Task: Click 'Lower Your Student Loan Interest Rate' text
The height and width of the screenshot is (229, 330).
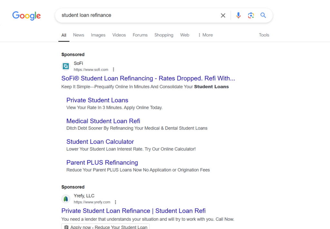Action: click(x=131, y=149)
